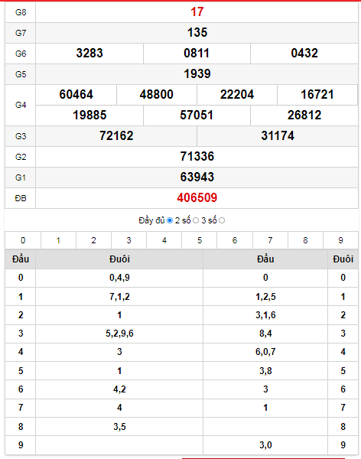Click the G6 number 0811

197,54
